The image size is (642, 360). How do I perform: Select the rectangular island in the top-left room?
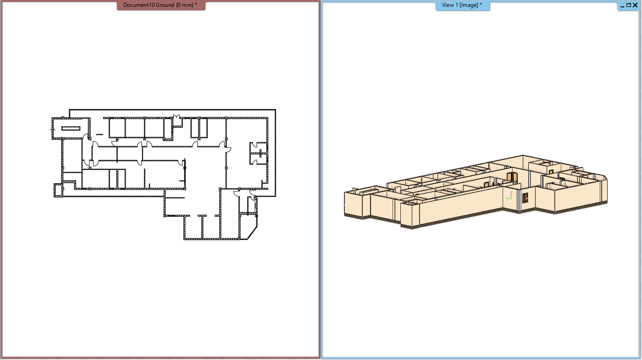(71, 128)
